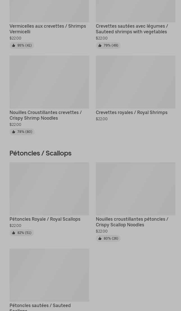Screen dimensions: 181x311
Task: Click the Shrimps Vermicelli dish photo
Action: 49,11
